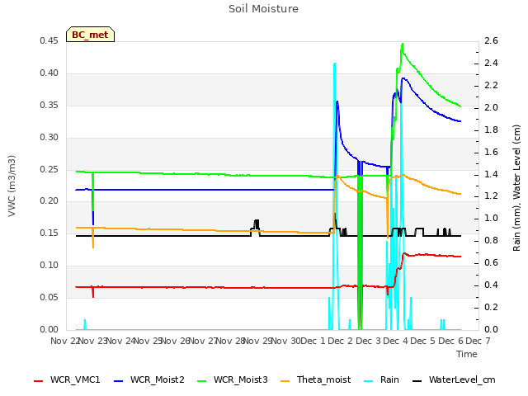Click the black WaterLevel_cm legend line swatch

point(417,381)
